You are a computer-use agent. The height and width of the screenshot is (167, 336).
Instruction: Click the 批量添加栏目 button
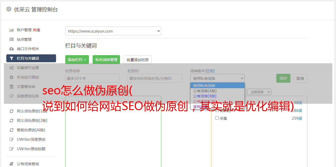pos(138,60)
